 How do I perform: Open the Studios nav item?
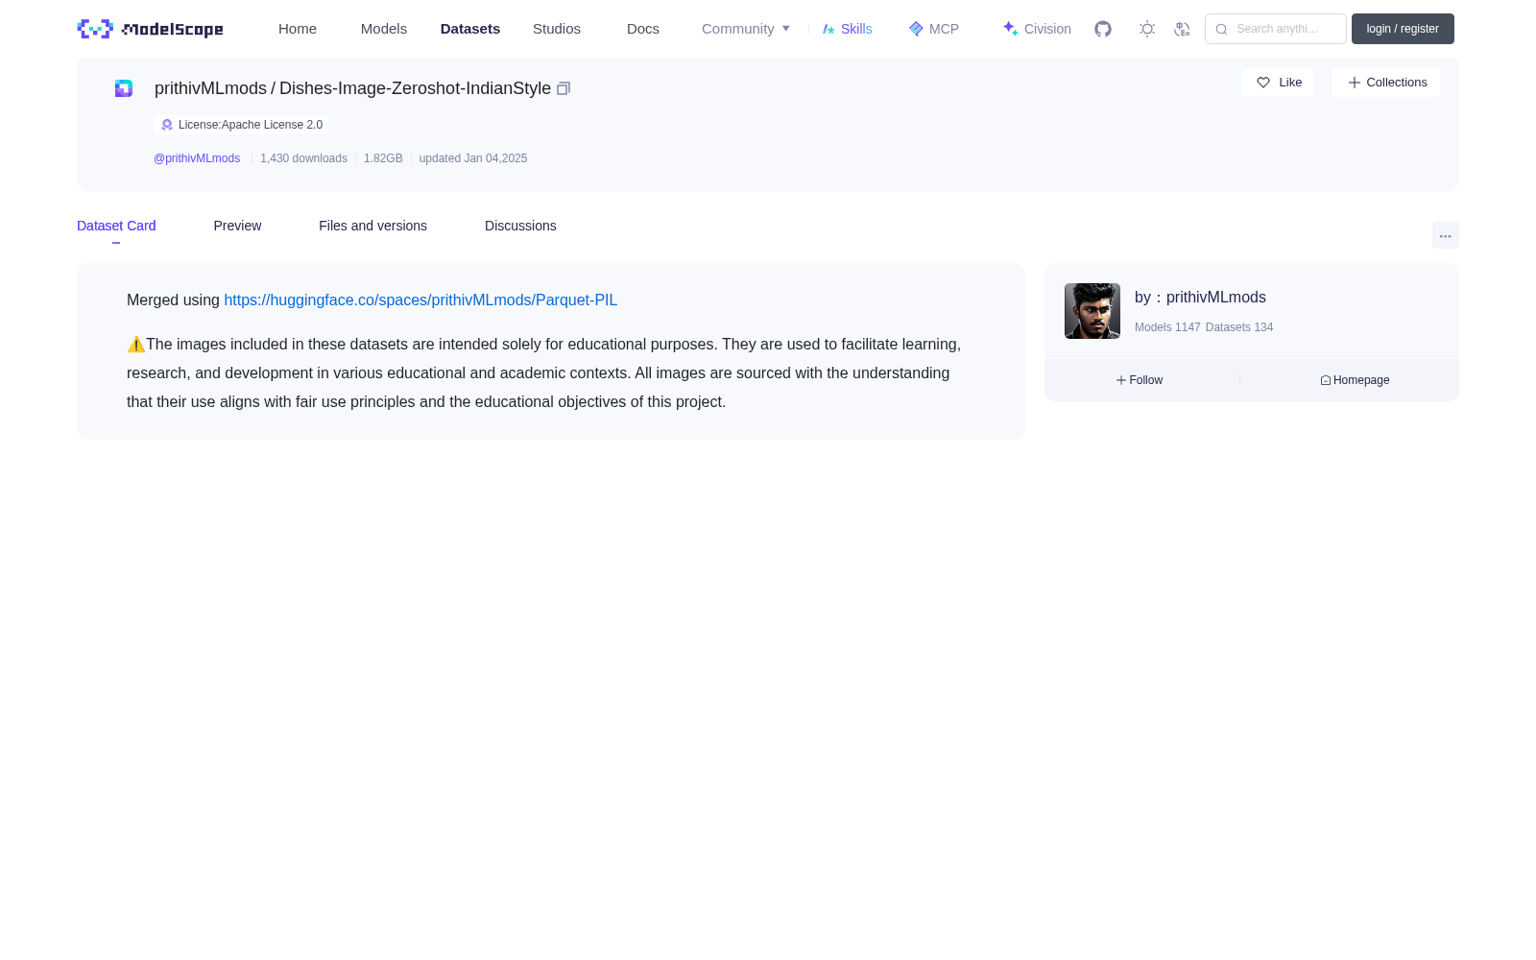pos(557,29)
